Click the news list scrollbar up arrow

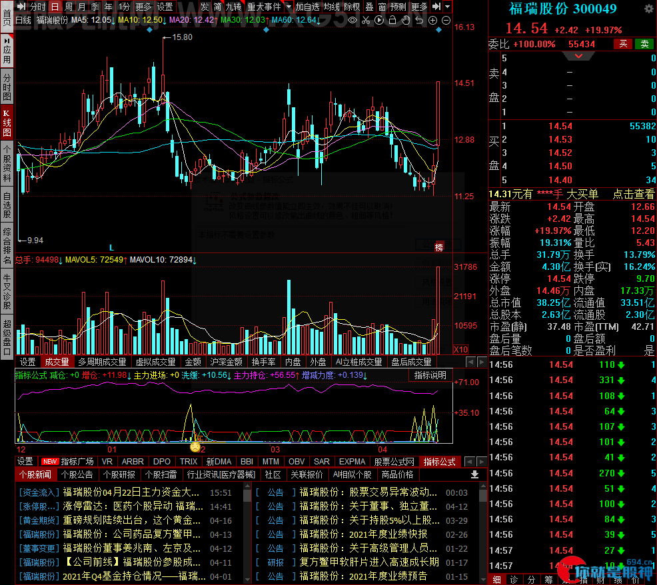247,486
